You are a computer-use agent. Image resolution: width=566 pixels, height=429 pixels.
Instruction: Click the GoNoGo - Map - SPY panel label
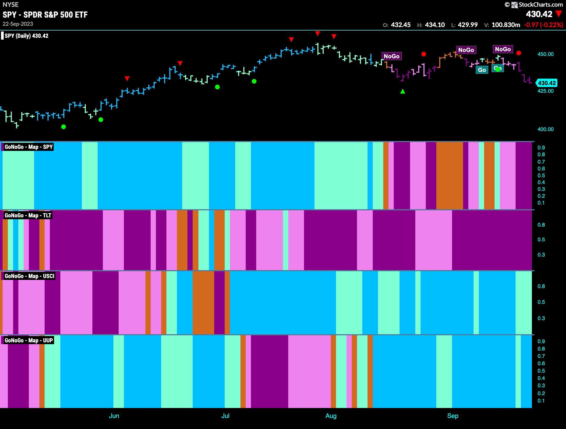click(x=28, y=147)
